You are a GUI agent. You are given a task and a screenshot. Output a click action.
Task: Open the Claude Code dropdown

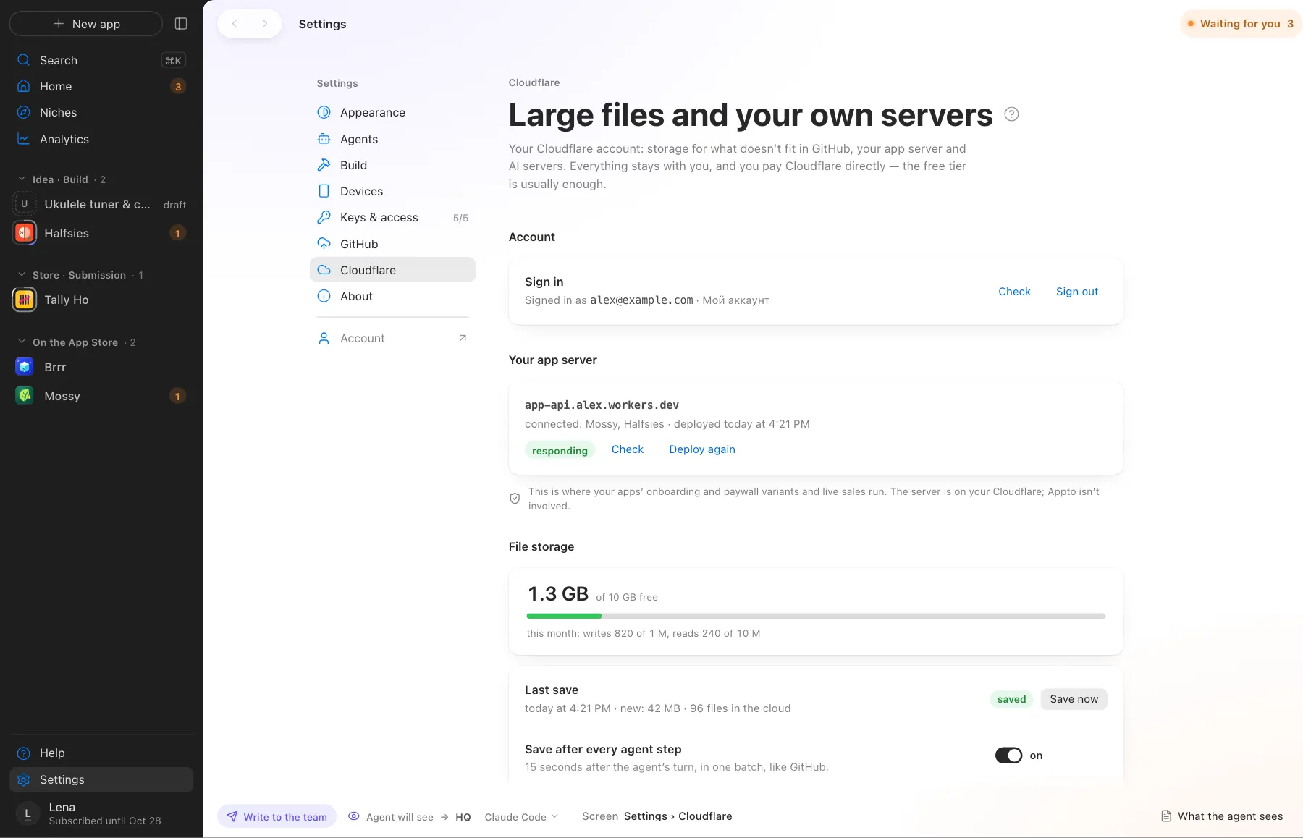coord(521,817)
